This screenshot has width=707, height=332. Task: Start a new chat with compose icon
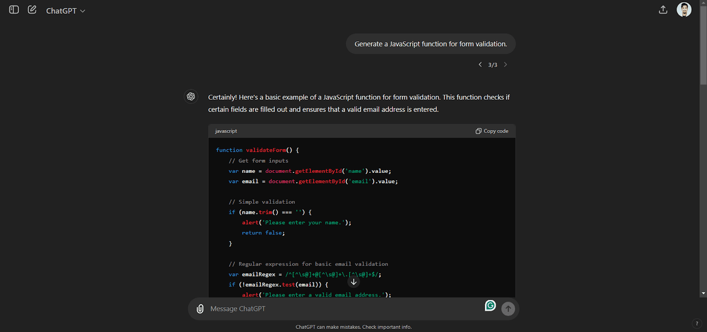pyautogui.click(x=32, y=10)
